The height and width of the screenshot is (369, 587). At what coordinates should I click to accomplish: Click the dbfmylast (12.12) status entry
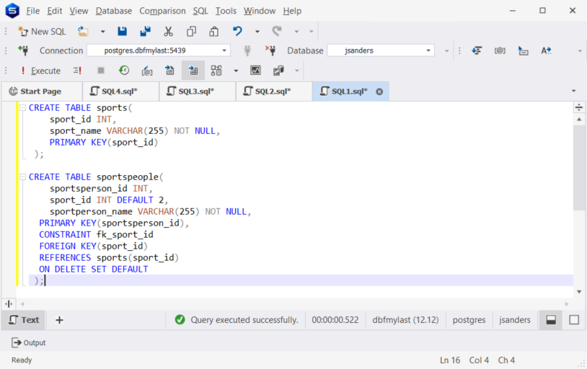click(x=405, y=320)
